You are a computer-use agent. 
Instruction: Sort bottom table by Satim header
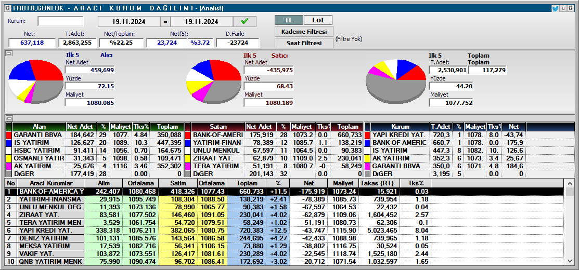[x=177, y=183]
